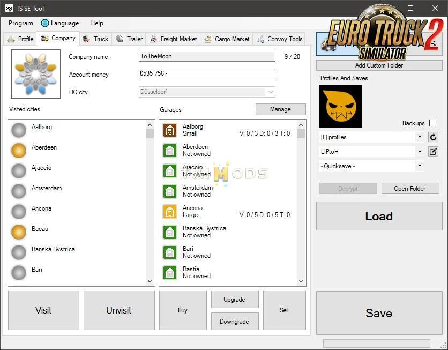Click garages list scrollbar up arrow
Image resolution: width=448 pixels, height=350 pixels.
pyautogui.click(x=301, y=125)
